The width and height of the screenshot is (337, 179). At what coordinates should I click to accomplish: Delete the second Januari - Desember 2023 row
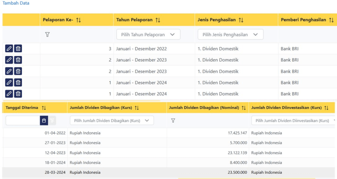(x=18, y=71)
